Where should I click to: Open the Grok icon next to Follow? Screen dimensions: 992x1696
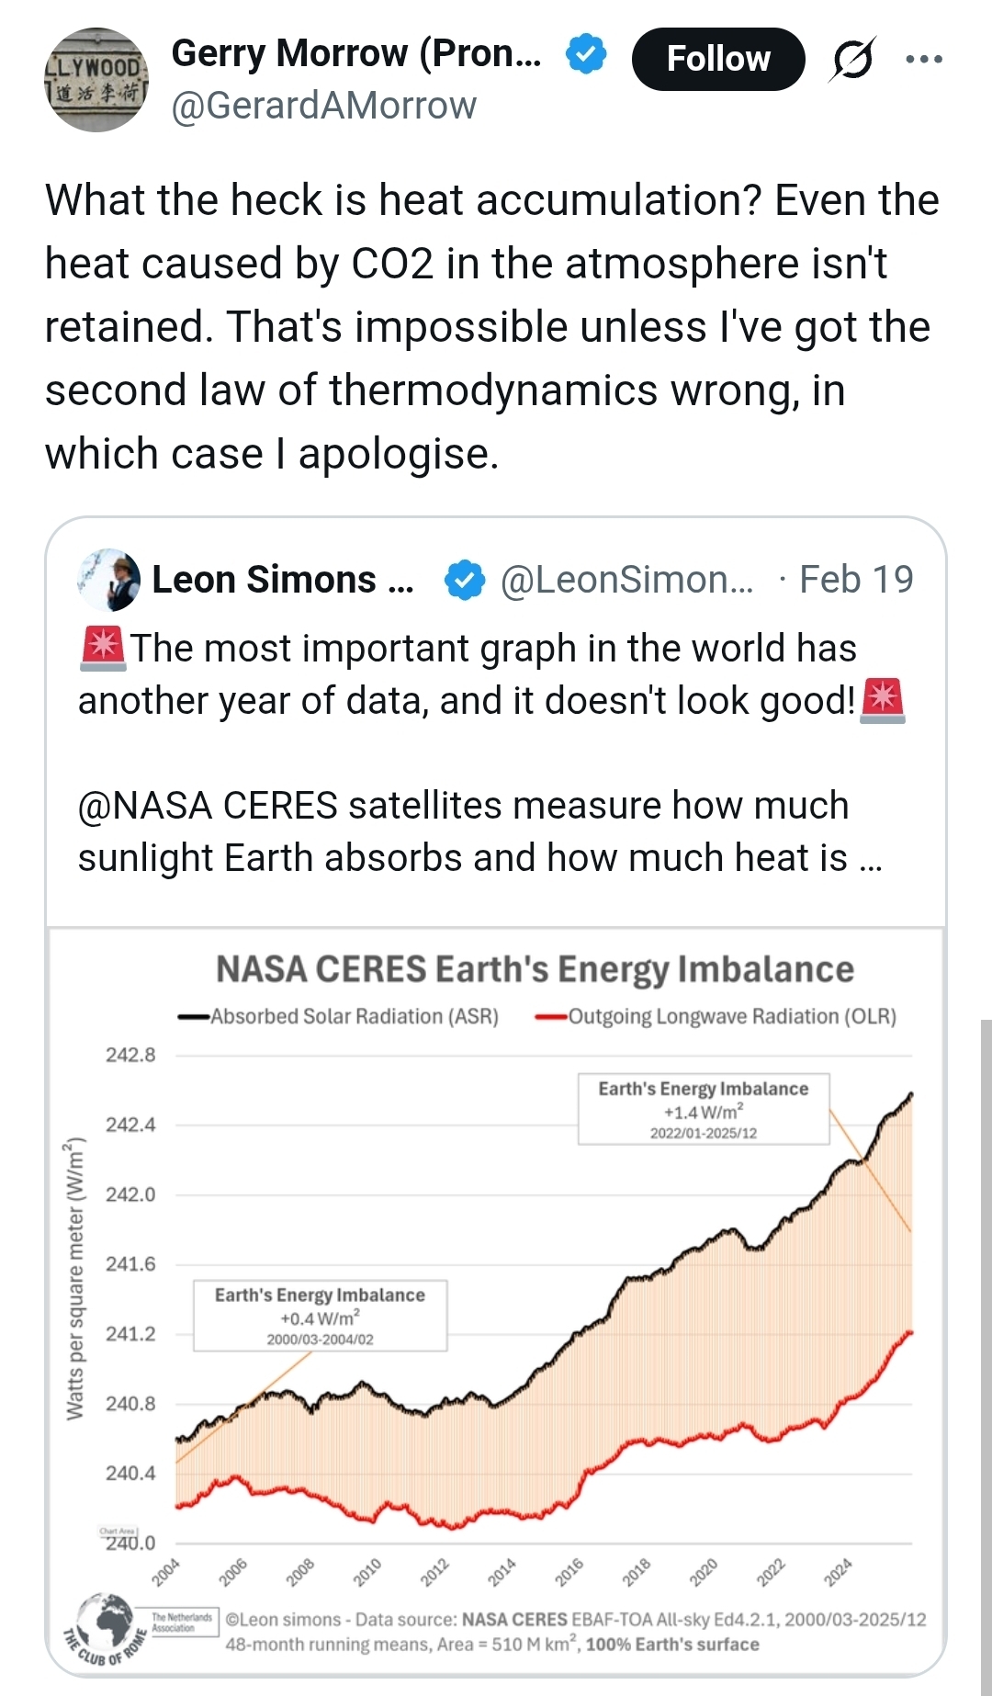(x=852, y=60)
